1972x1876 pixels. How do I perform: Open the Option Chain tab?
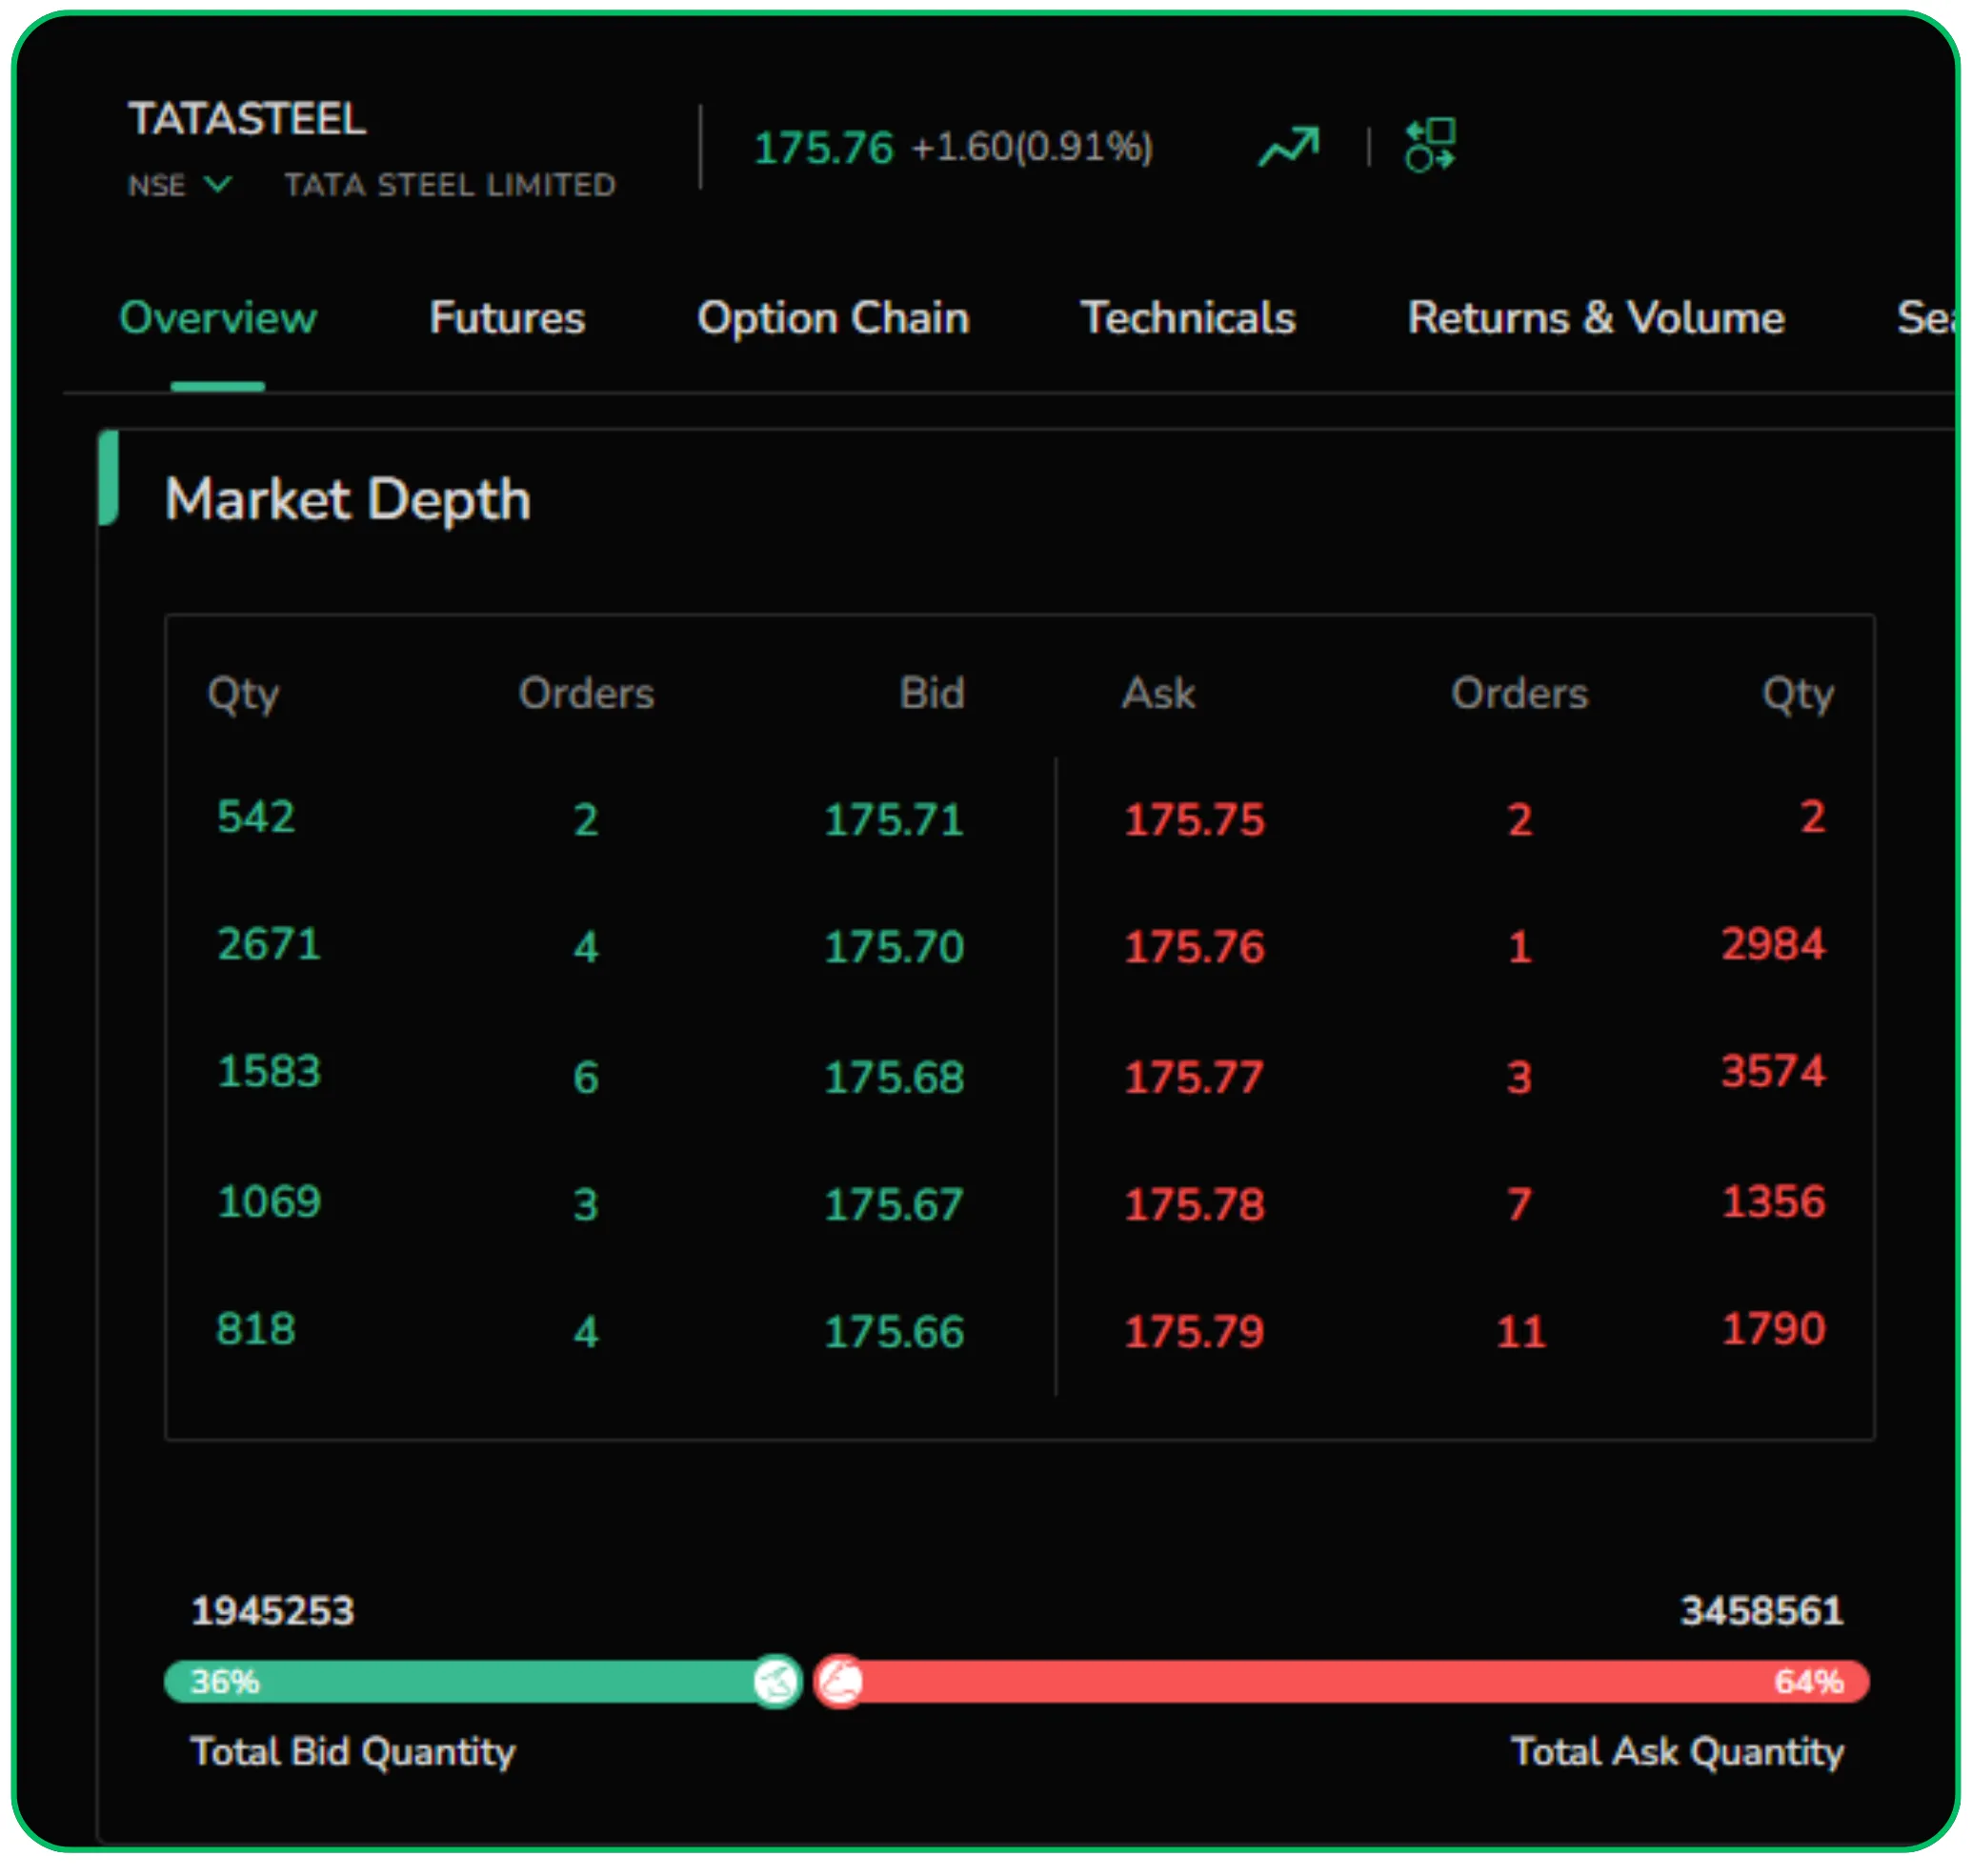(833, 318)
